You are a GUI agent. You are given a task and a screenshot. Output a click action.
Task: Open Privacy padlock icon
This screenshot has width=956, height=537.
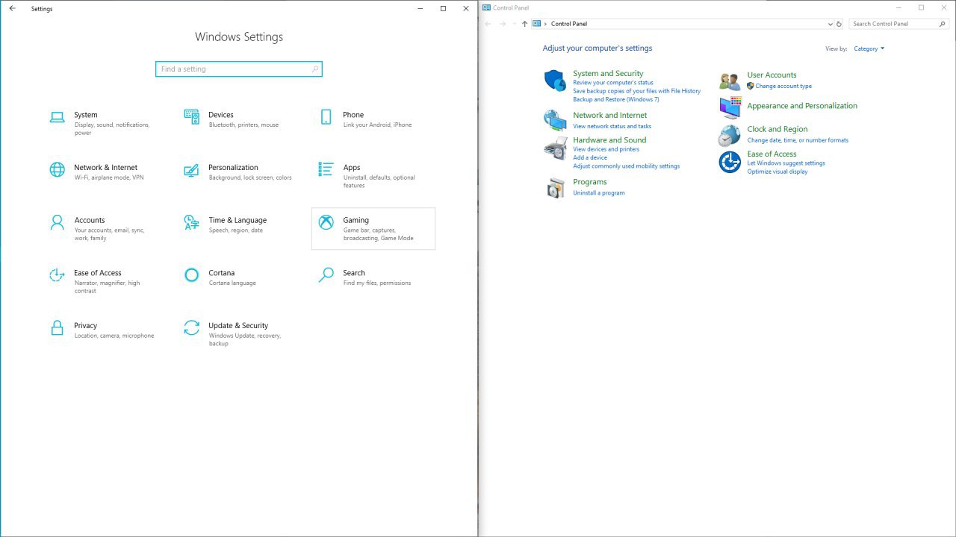coord(57,328)
